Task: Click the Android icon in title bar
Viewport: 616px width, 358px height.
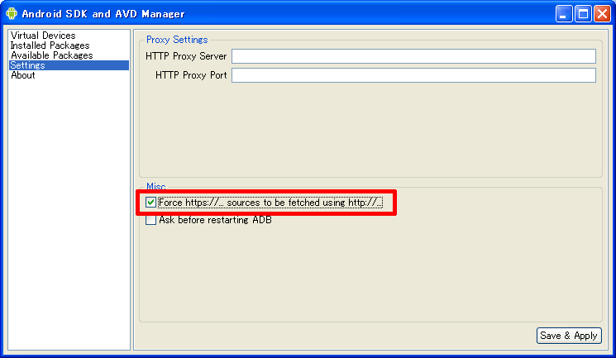Action: pyautogui.click(x=12, y=13)
